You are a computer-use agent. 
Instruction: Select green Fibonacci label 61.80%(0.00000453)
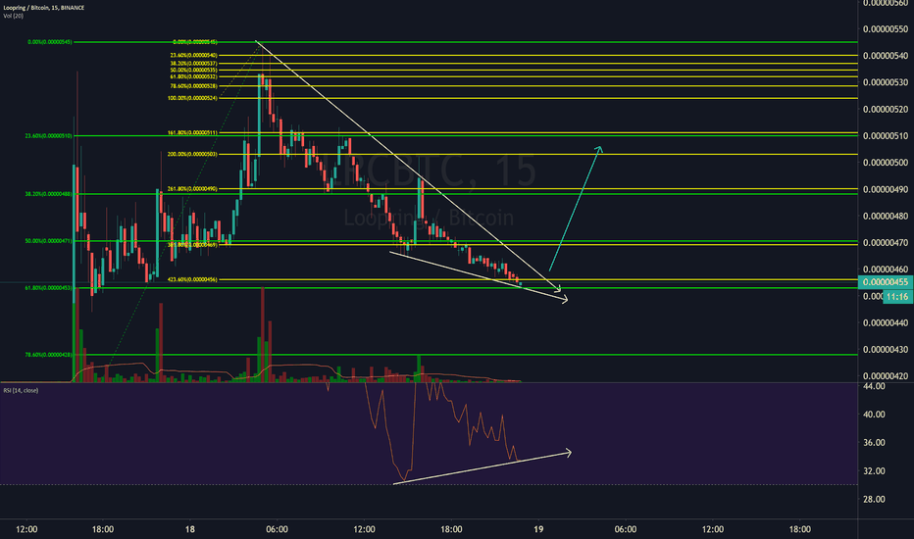click(x=48, y=288)
